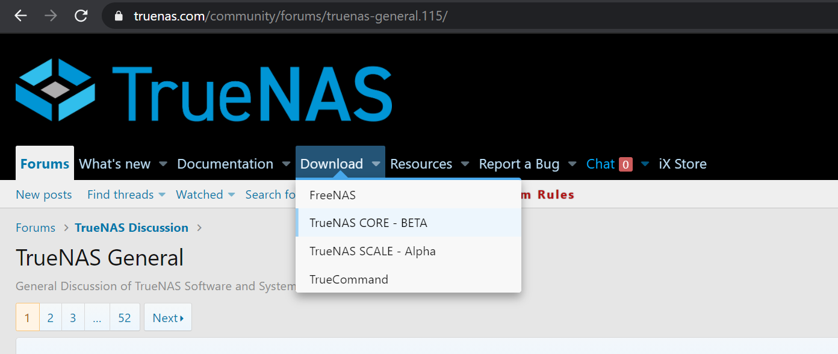Go to page 2
838x354 pixels.
[51, 317]
